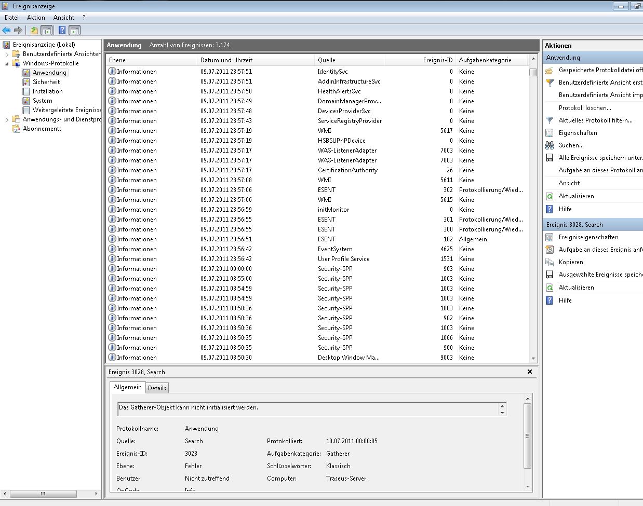Expand Benutzerdefinierte Ansichten tree node
Image resolution: width=643 pixels, height=506 pixels.
click(x=7, y=54)
